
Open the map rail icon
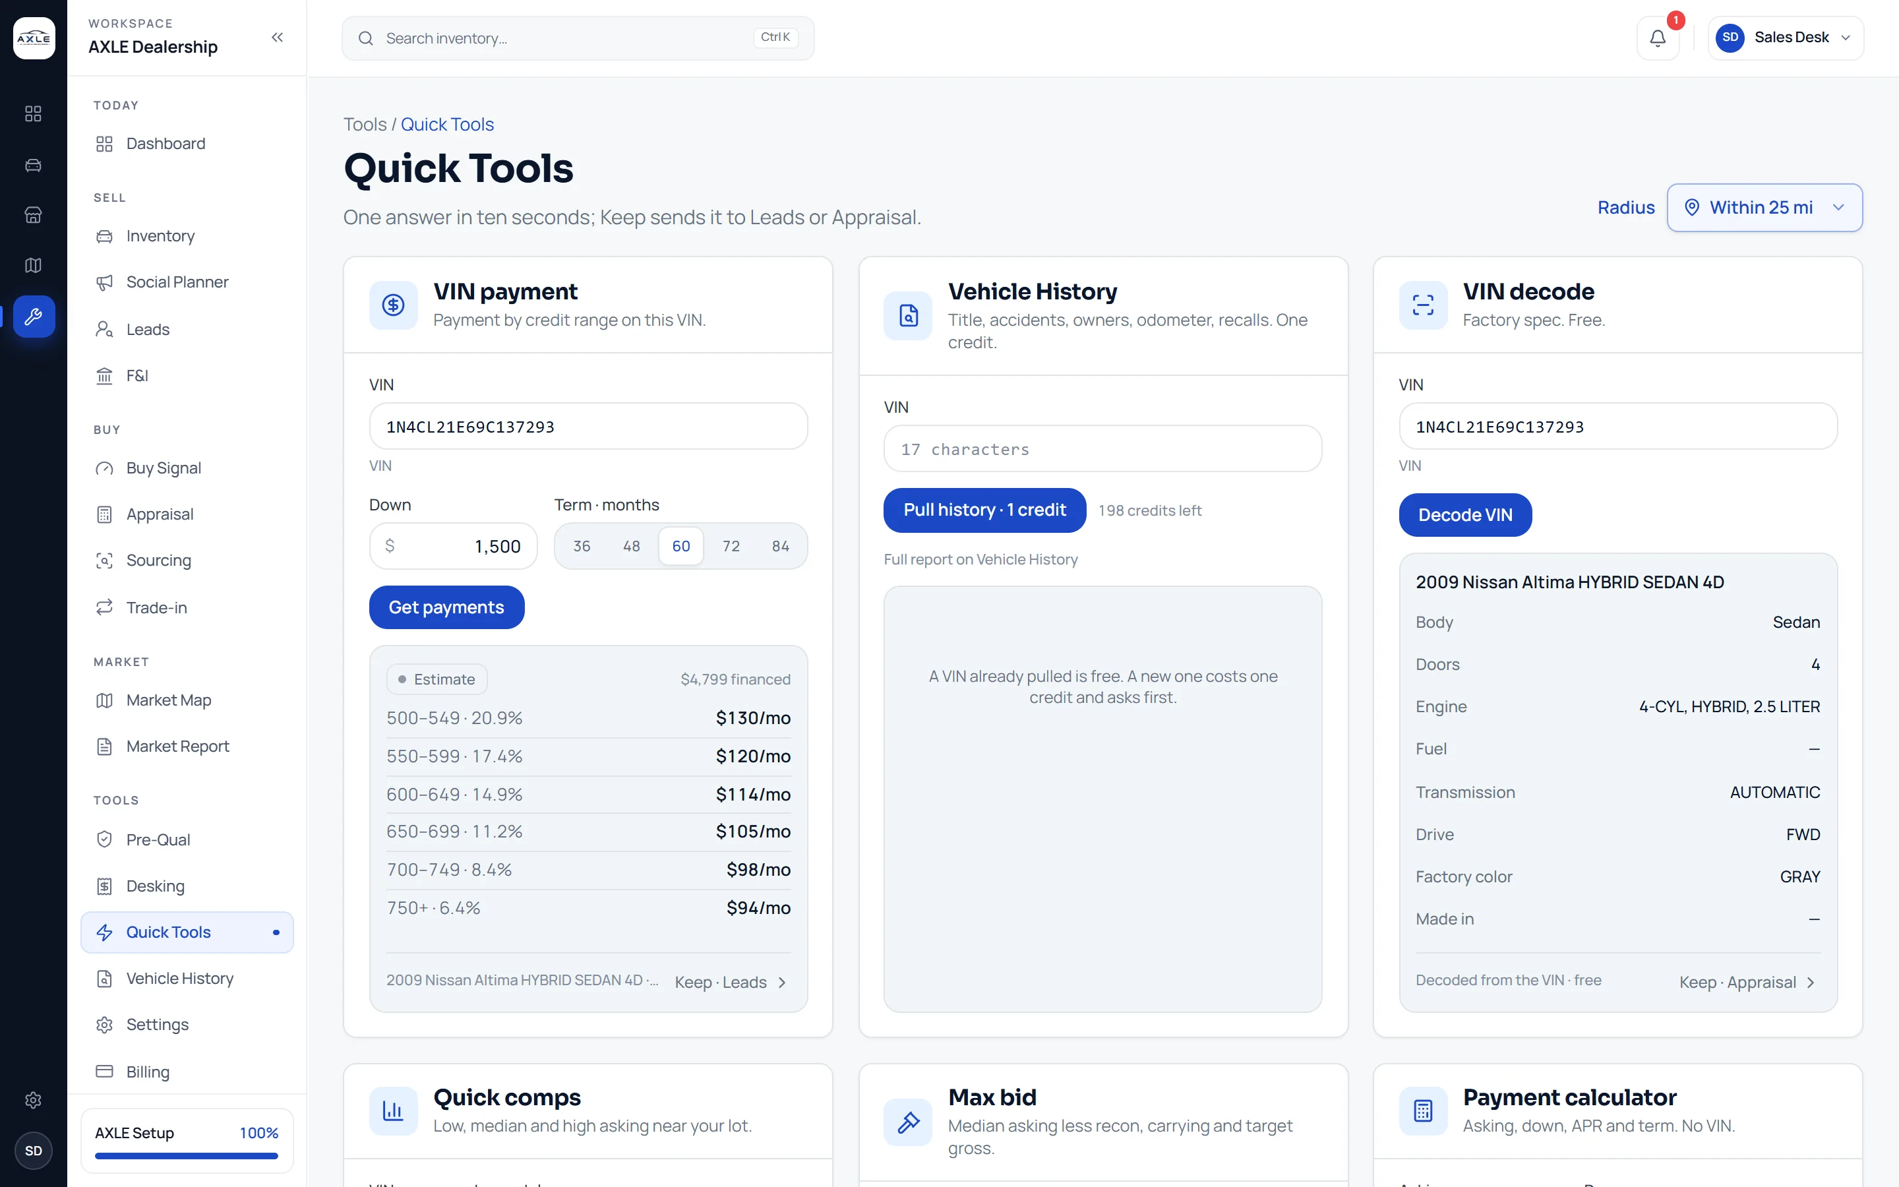click(33, 265)
